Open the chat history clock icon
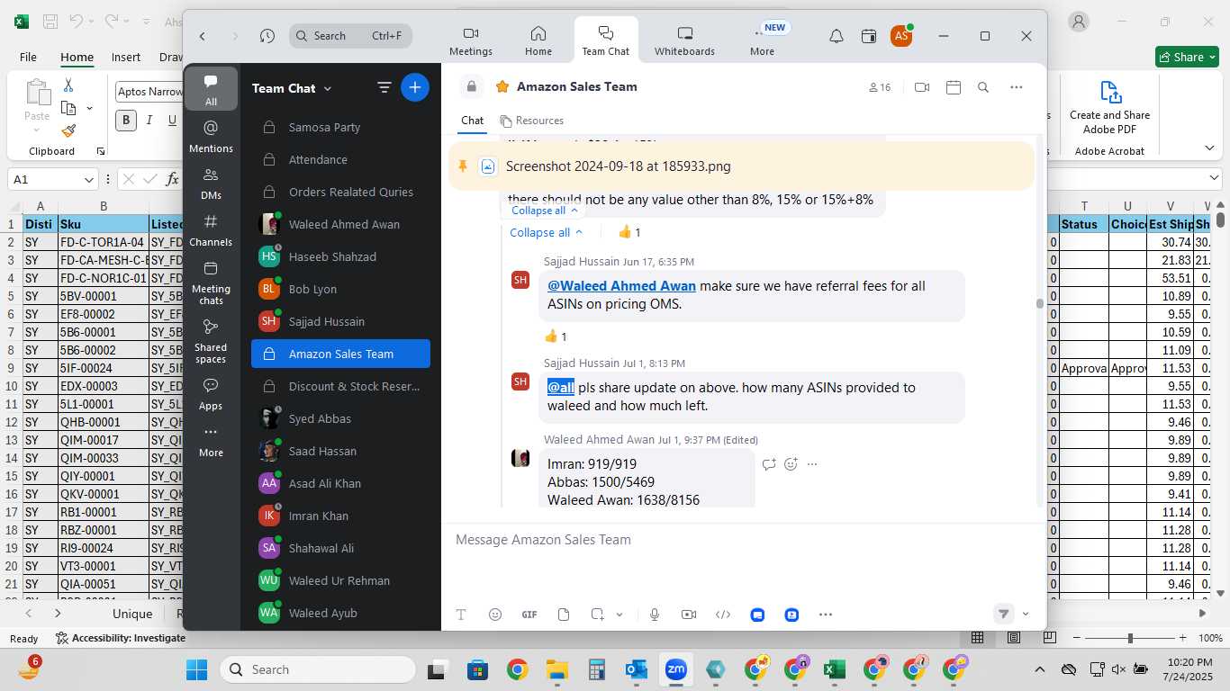Image resolution: width=1230 pixels, height=691 pixels. 267,36
